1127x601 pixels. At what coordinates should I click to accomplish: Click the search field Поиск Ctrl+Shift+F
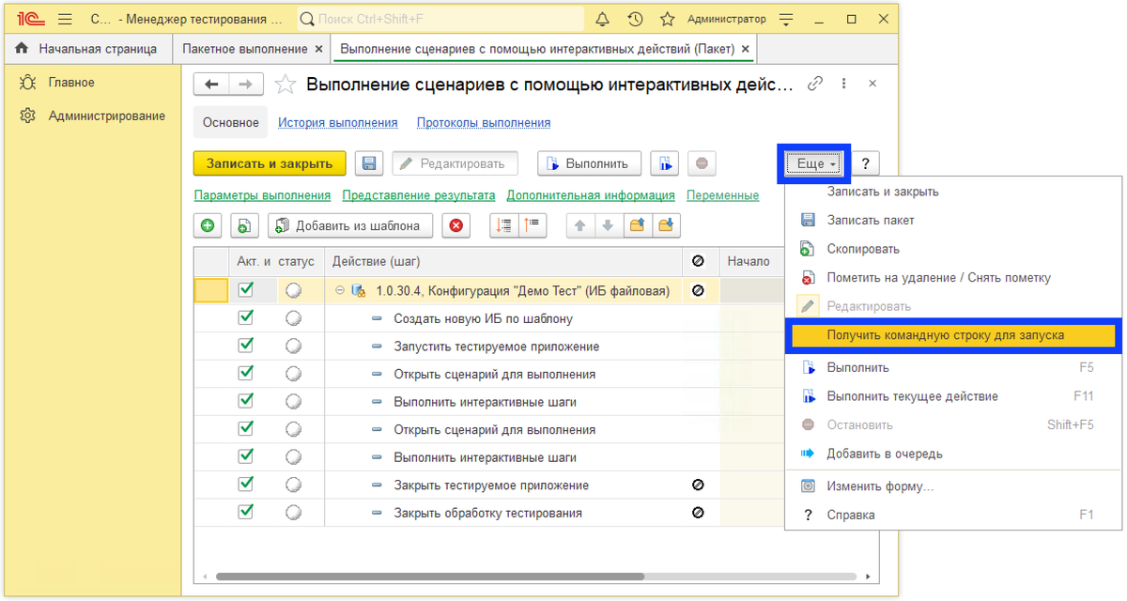click(x=440, y=19)
